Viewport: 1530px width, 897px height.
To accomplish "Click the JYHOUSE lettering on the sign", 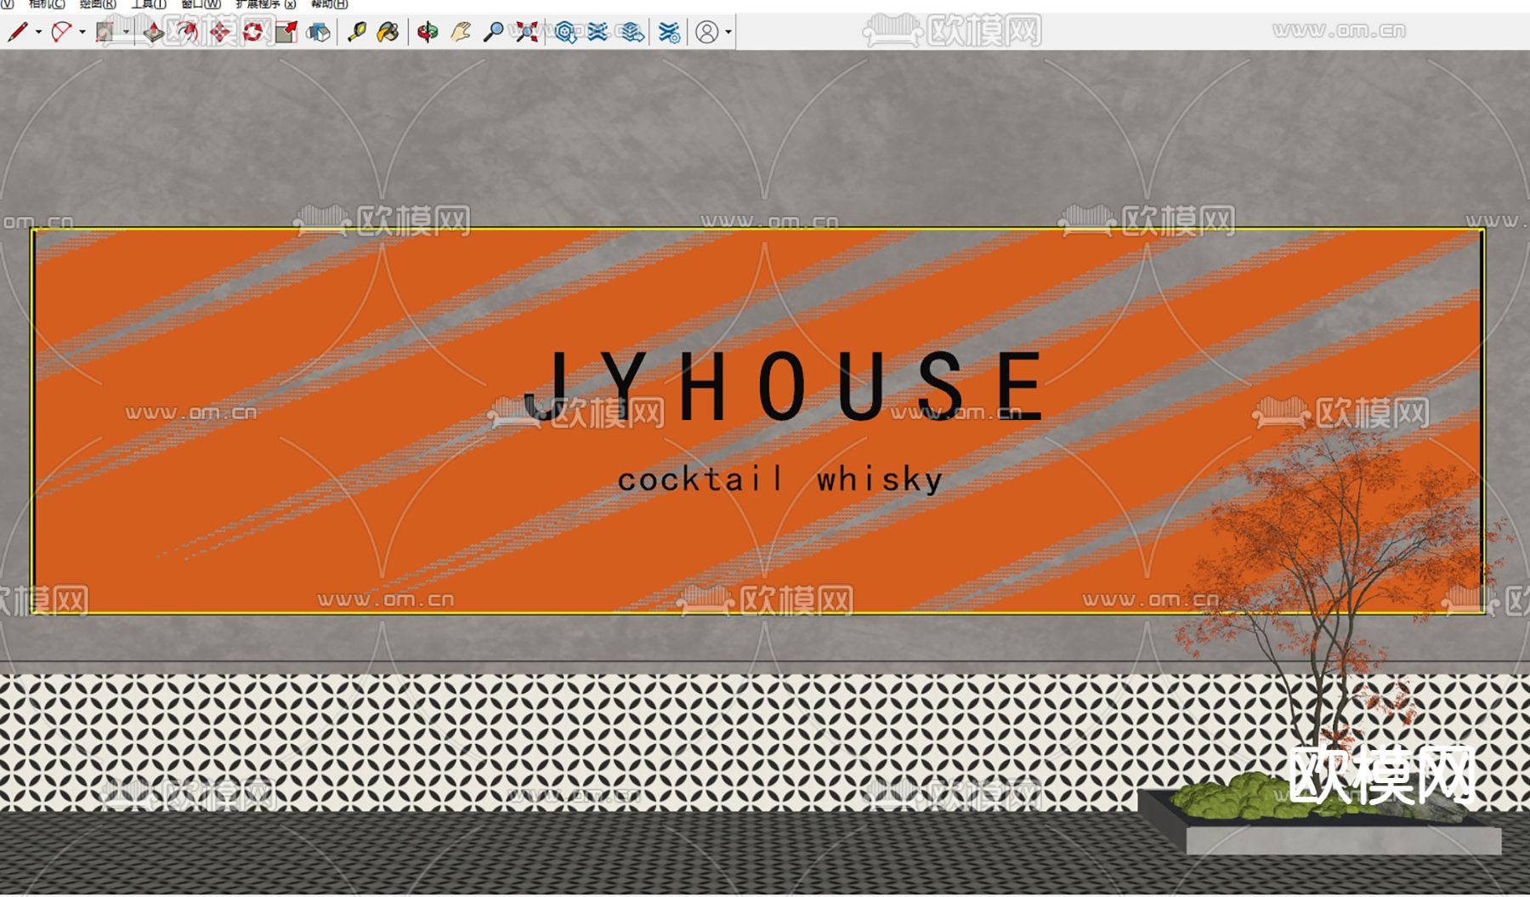I will point(784,386).
